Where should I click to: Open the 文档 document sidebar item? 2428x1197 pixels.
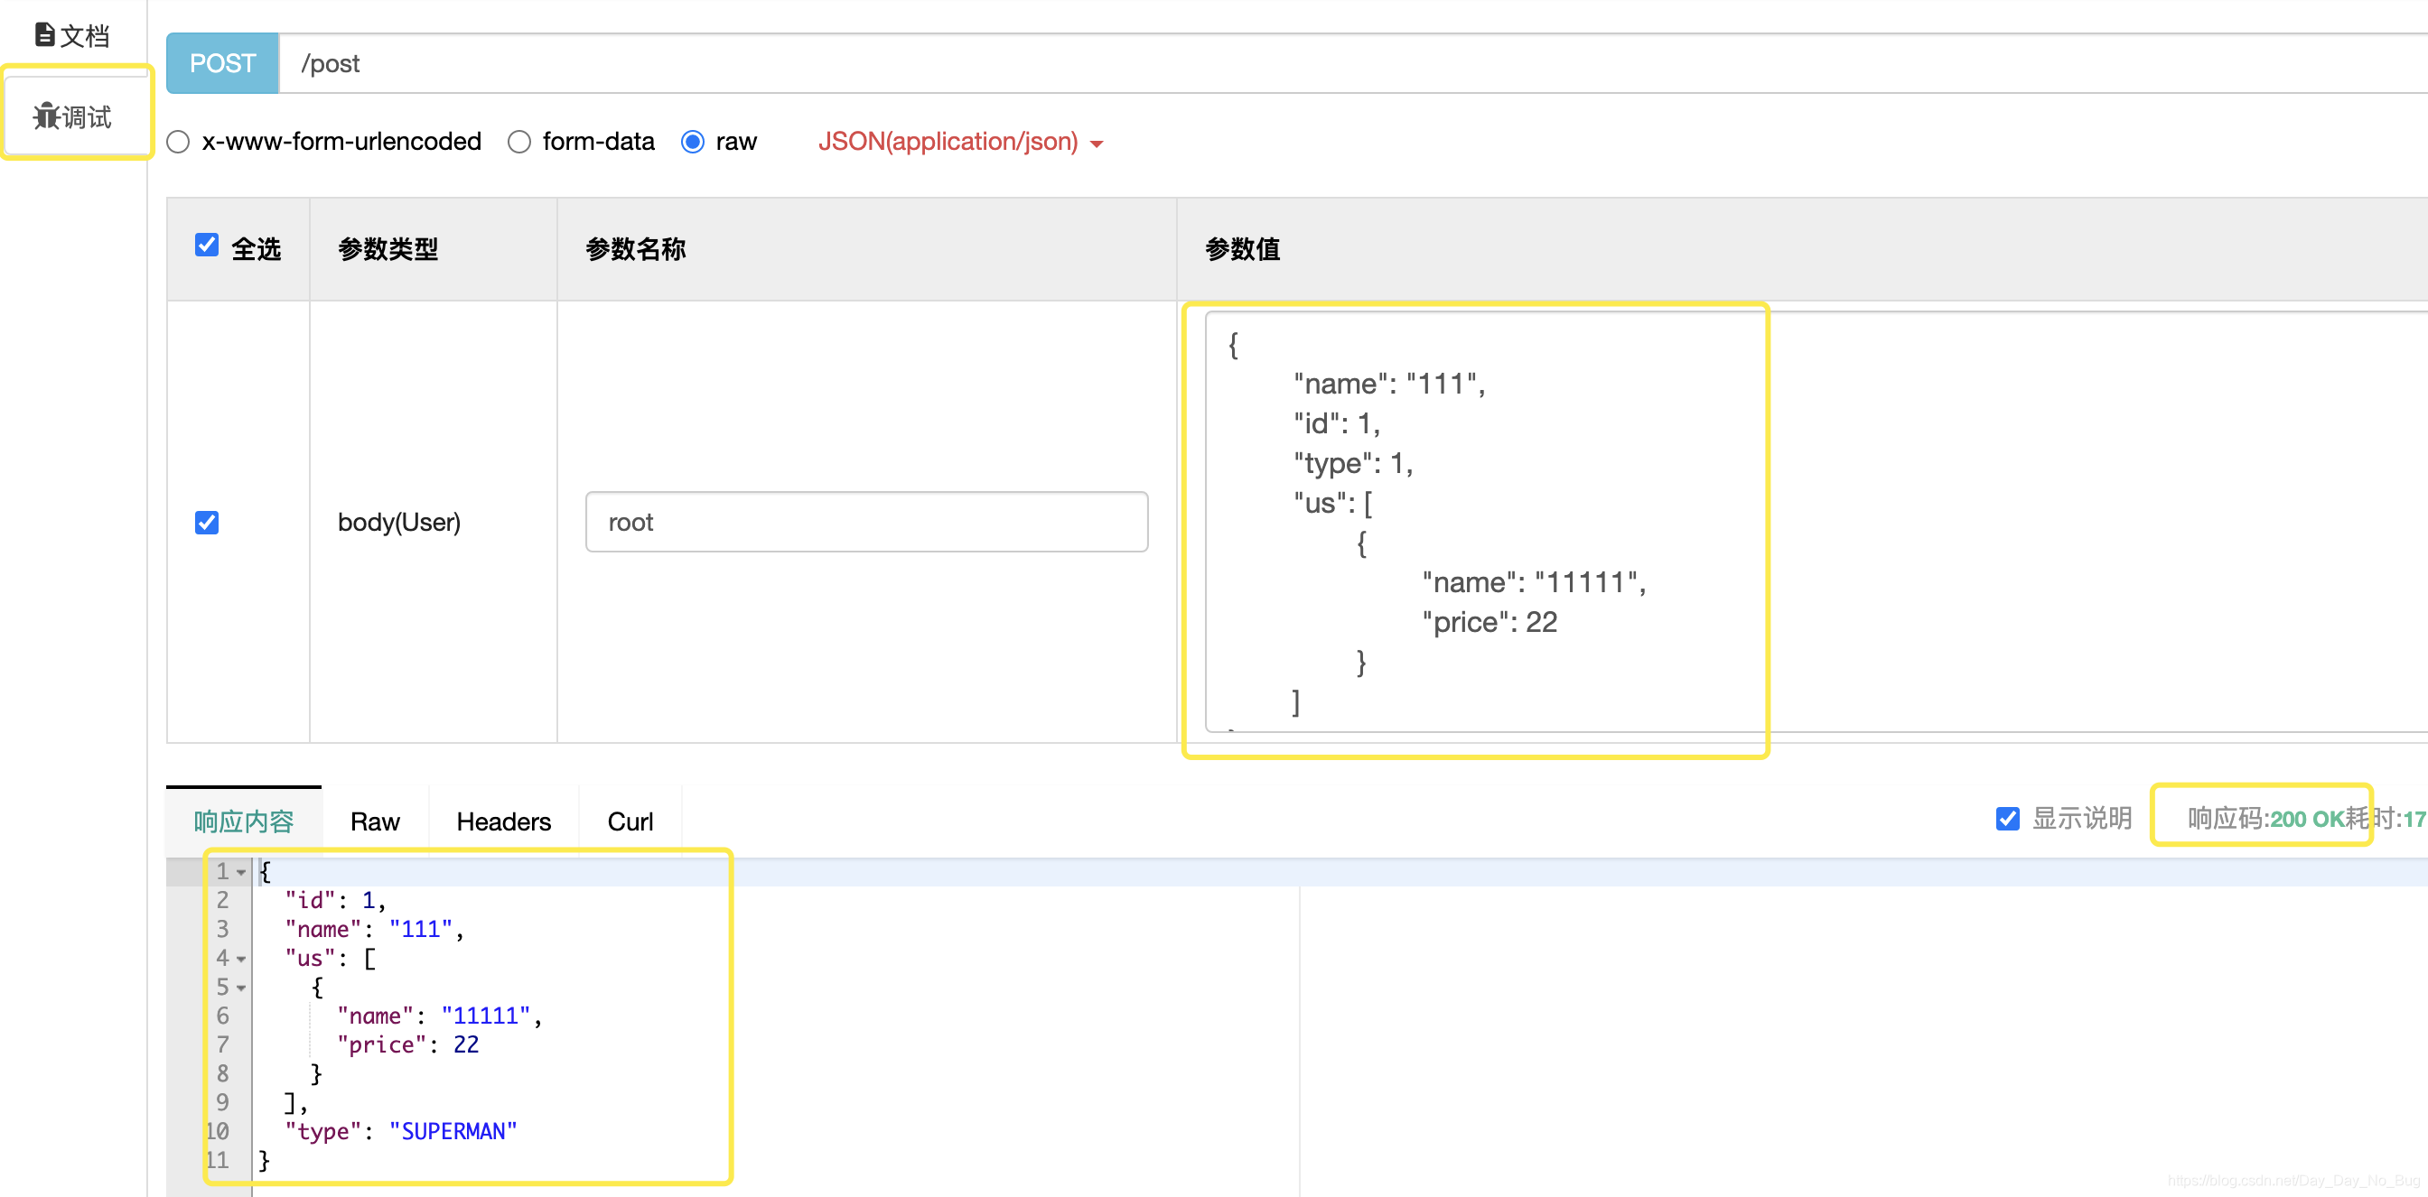coord(72,35)
